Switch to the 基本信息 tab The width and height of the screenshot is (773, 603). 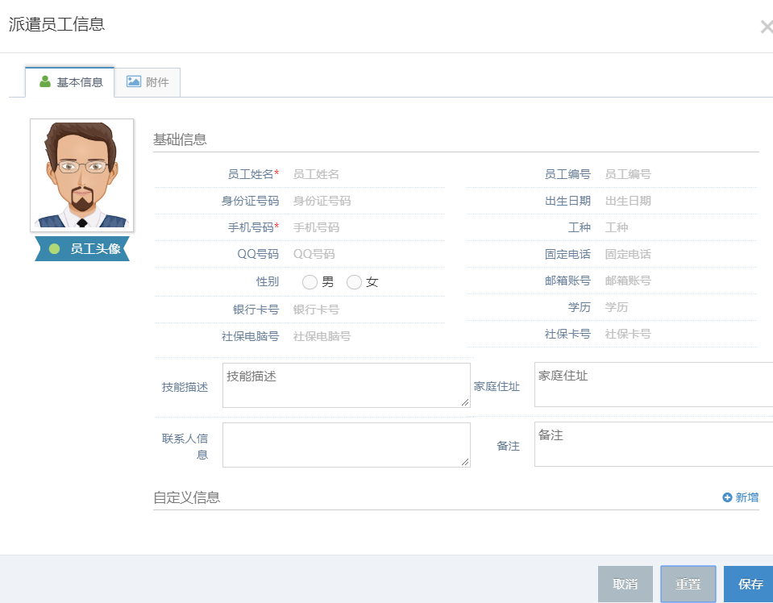click(70, 82)
